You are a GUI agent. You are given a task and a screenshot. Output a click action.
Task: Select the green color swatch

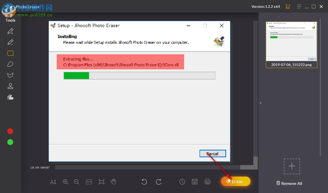[x=10, y=142]
